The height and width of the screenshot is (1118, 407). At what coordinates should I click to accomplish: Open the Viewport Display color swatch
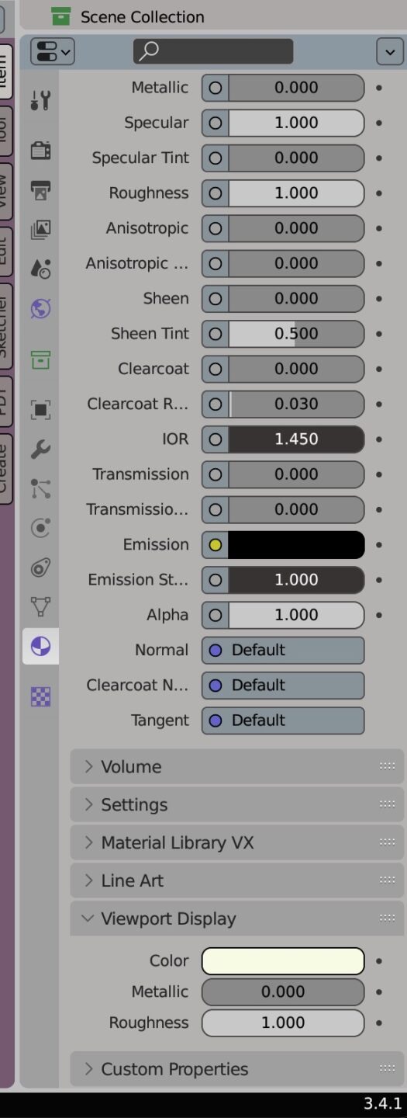(x=283, y=961)
